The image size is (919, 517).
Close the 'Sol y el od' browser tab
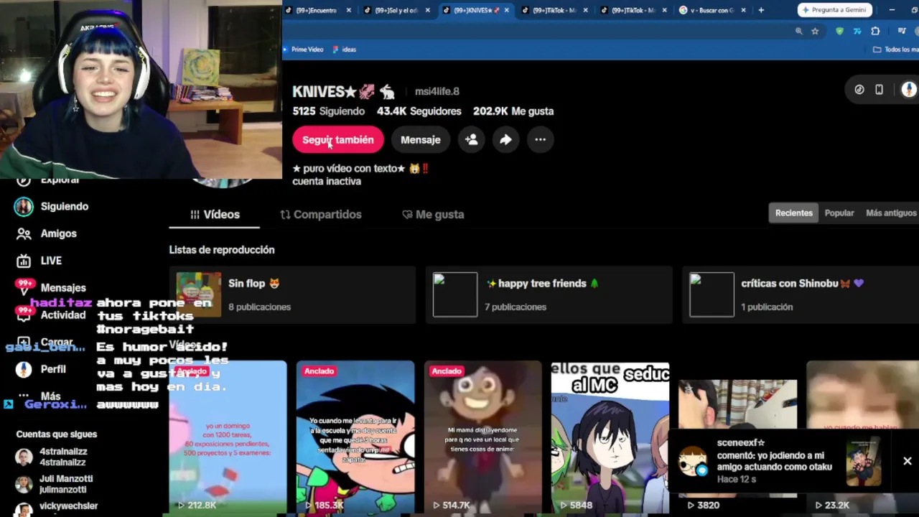(x=427, y=10)
